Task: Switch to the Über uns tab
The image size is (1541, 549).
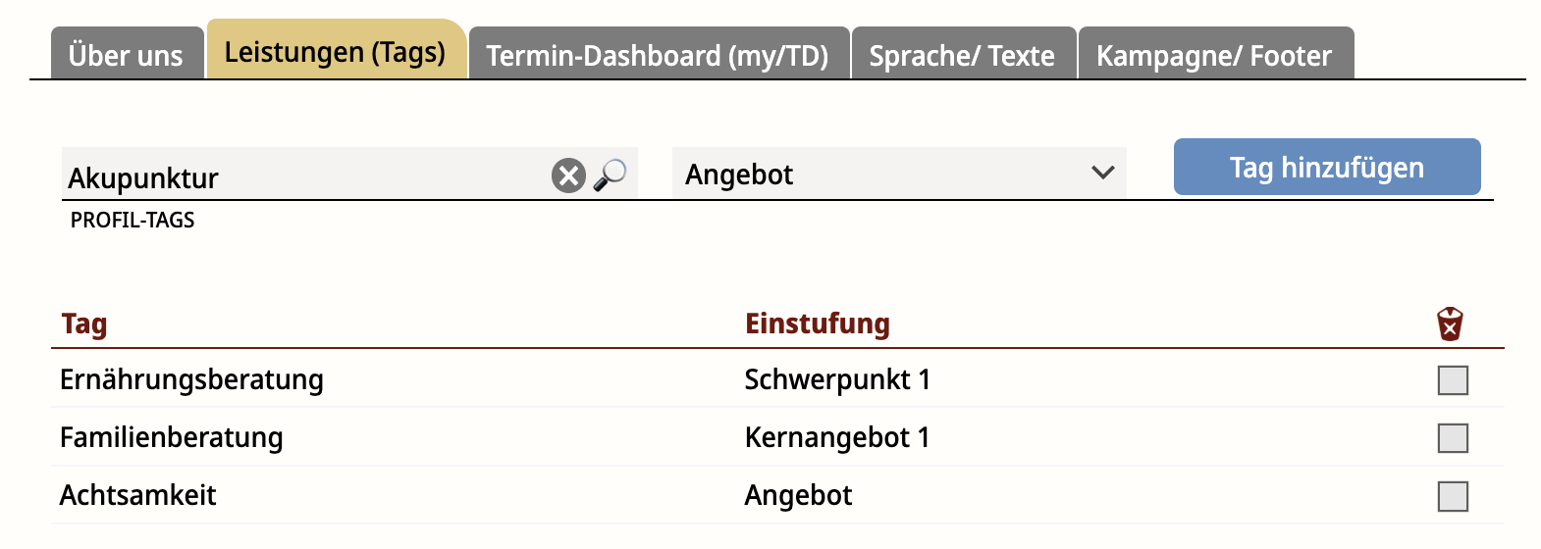Action: pyautogui.click(x=127, y=54)
